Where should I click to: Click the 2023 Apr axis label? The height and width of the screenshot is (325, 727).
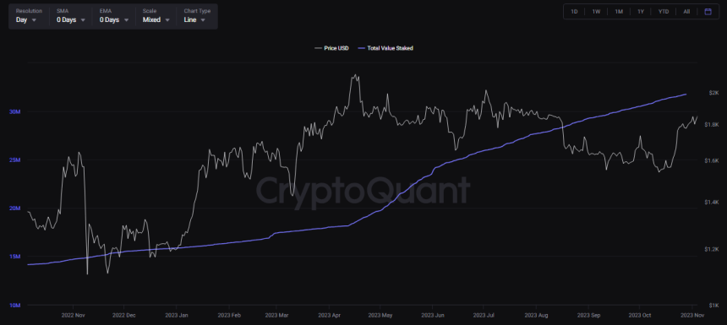329,315
